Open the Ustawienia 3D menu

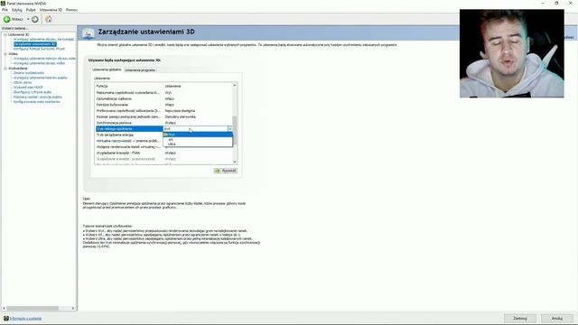pos(51,10)
